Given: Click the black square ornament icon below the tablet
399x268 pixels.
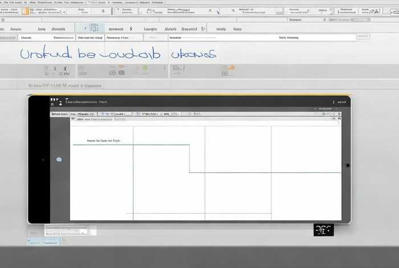Looking at the screenshot, I should pos(323,230).
